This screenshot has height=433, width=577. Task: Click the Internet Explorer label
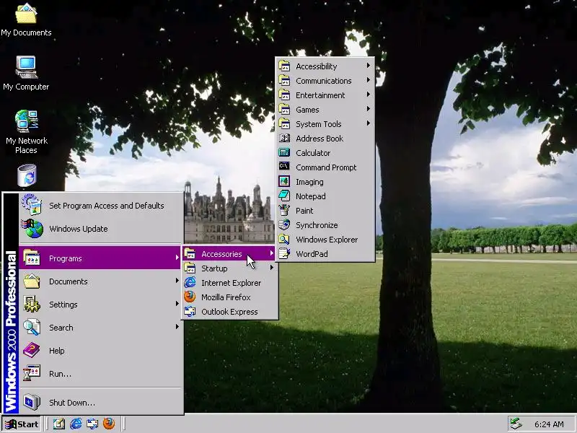coord(231,283)
